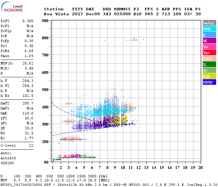The height and width of the screenshot is (187, 218).
Task: Pick the Vo+ red legend swatch
Action: [x=209, y=53]
